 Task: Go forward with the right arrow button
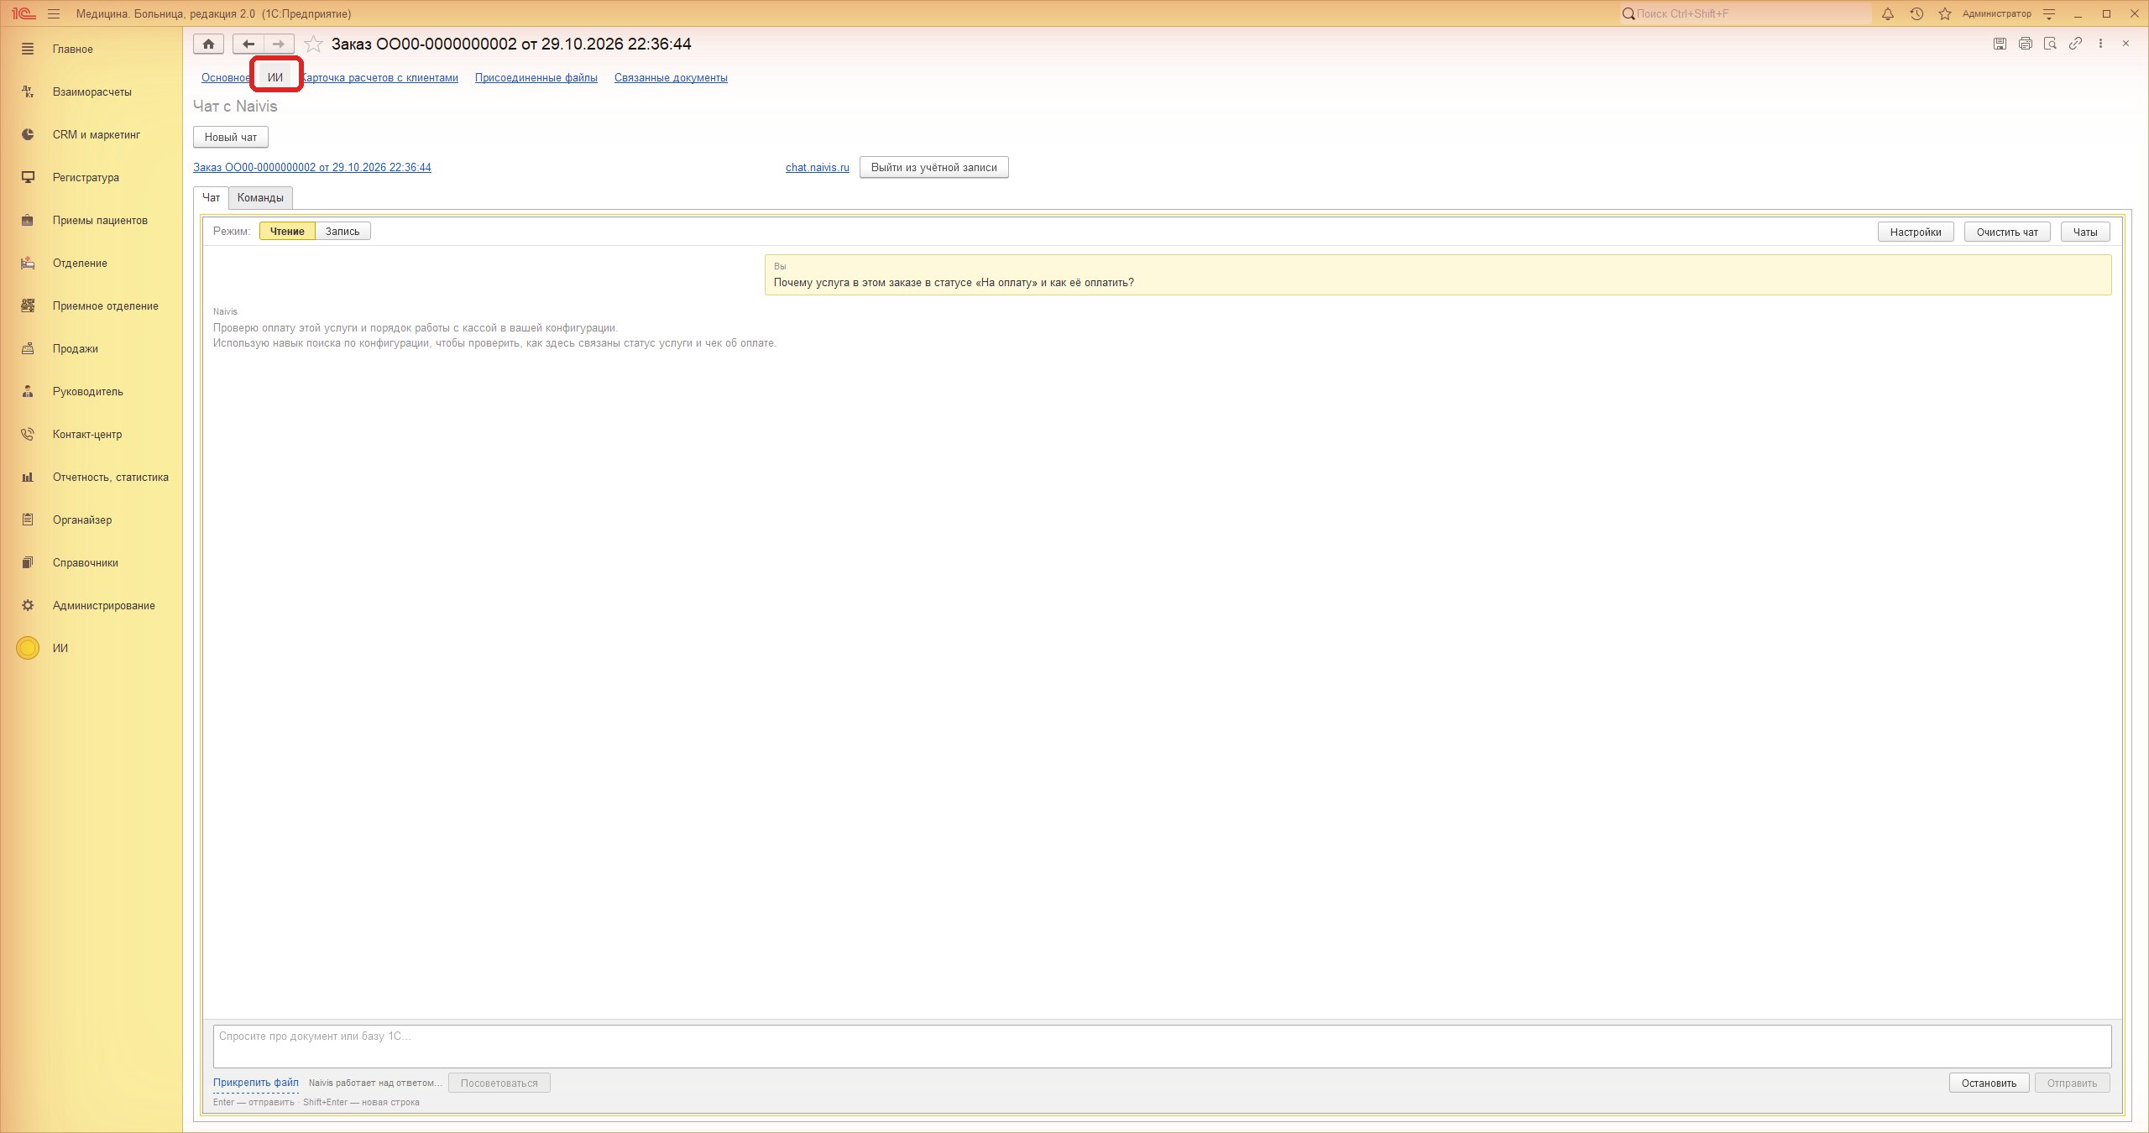tap(279, 44)
